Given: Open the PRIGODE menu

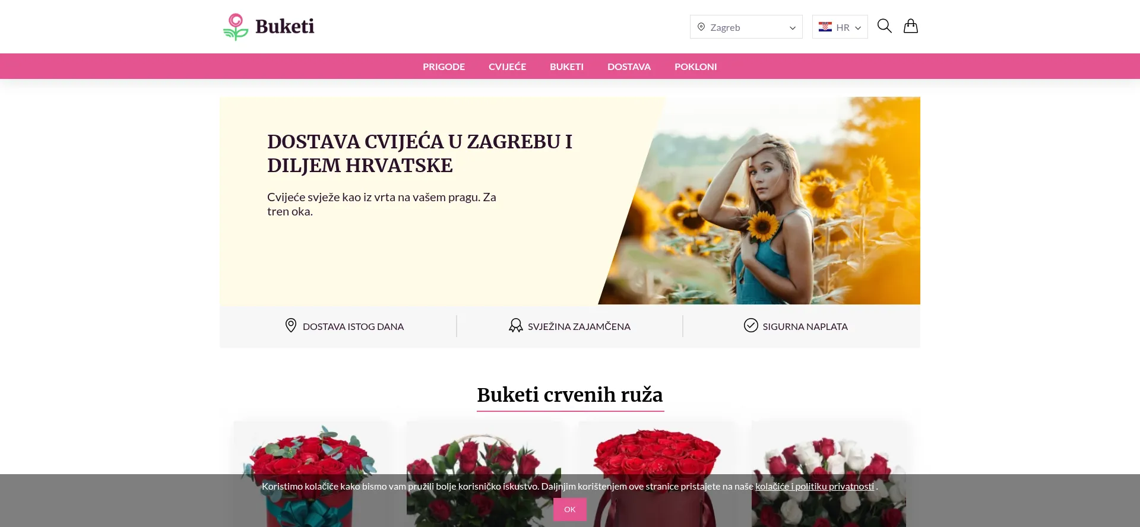Looking at the screenshot, I should tap(444, 66).
